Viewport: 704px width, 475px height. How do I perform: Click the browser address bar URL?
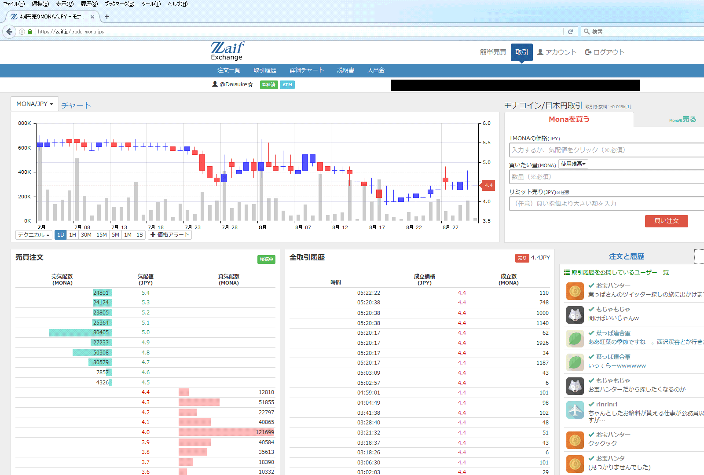tap(71, 32)
